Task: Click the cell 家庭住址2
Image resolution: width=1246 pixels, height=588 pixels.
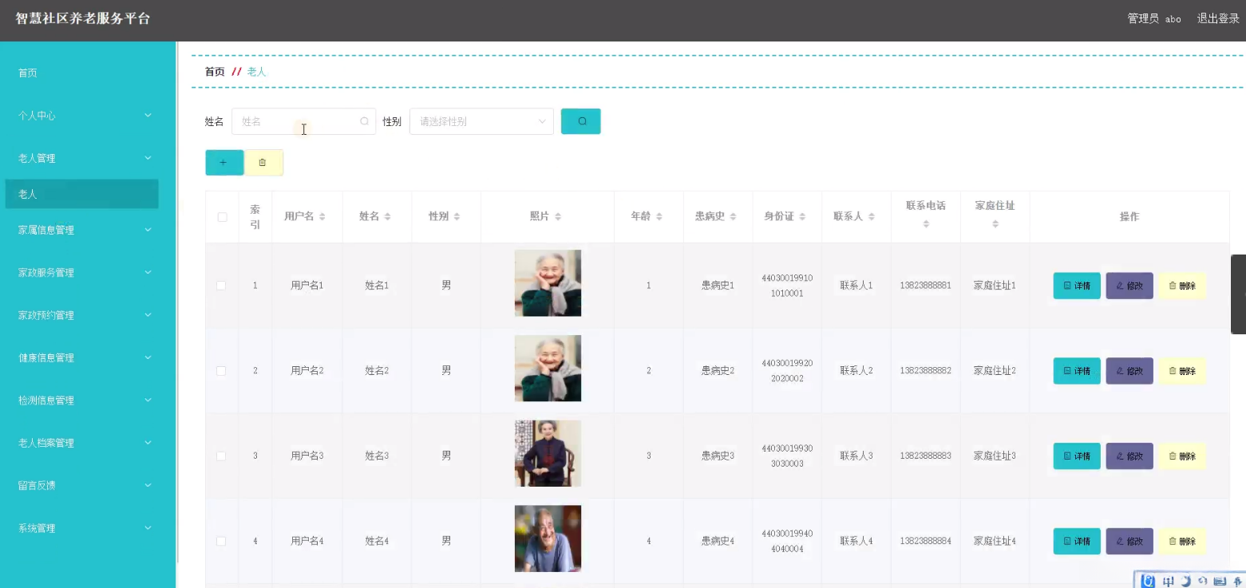Action: 995,371
